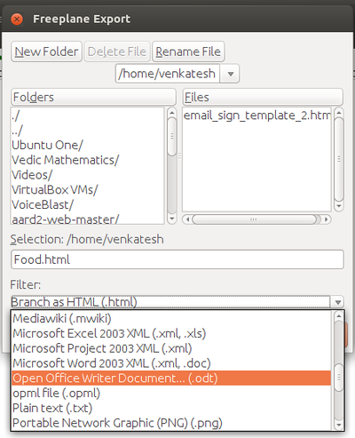Click the filter list scroll down arrow
This screenshot has height=438, width=355.
pyautogui.click(x=339, y=426)
